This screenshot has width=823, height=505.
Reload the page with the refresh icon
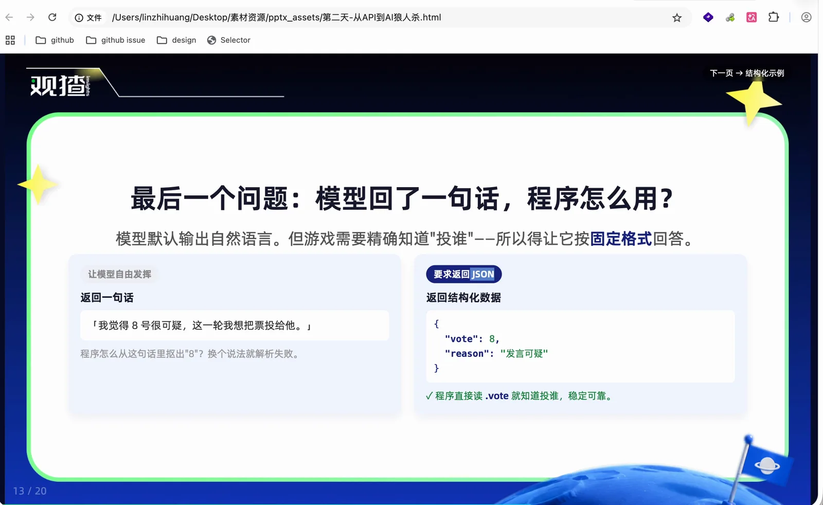click(52, 17)
